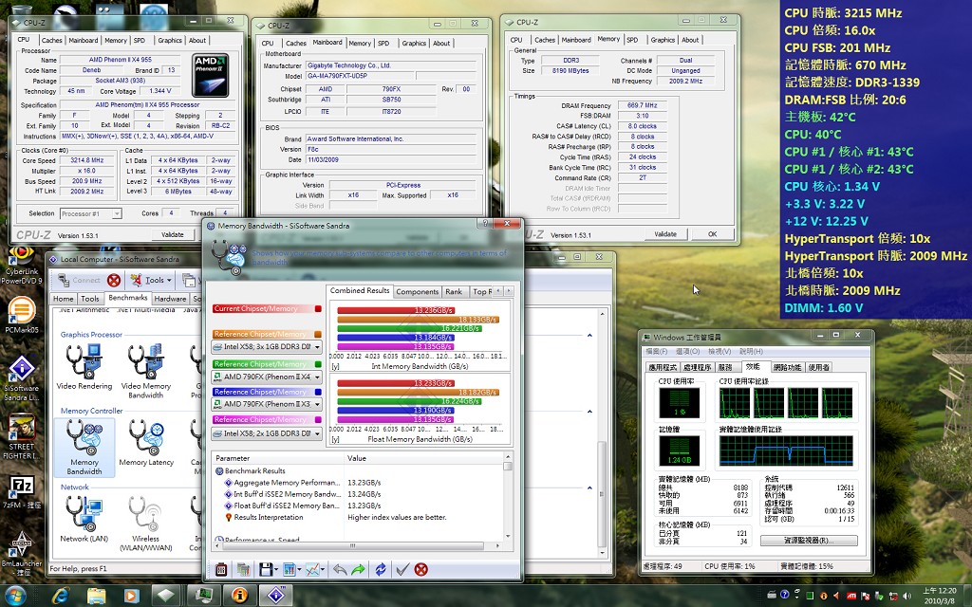
Task: Switch to the Components tab
Action: click(418, 292)
